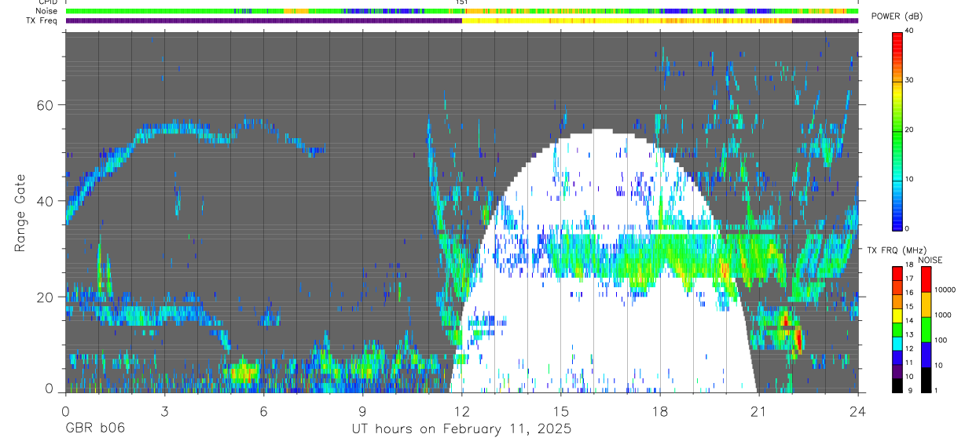This screenshot has width=965, height=445.
Task: Click the POWER (dB) colorbar
Action: pyautogui.click(x=897, y=130)
